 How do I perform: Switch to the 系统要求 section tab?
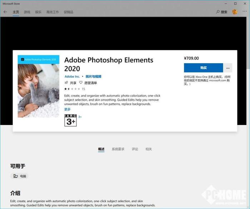118,149
